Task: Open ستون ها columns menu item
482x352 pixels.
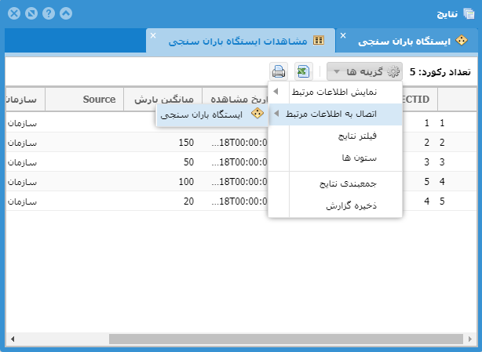Action: point(335,158)
